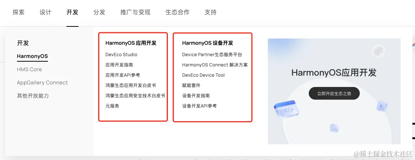Viewport: 415px width, 160px height.
Task: Select 其他开放能力 in the sidebar
Action: (33, 96)
